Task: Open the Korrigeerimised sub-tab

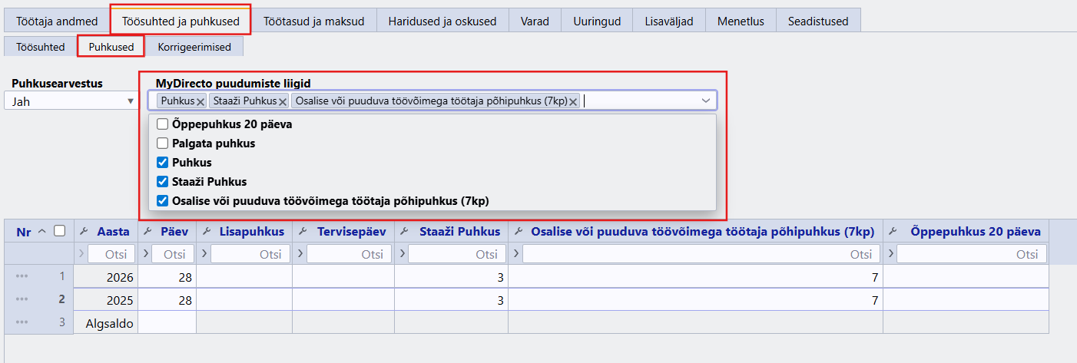Action: (194, 47)
